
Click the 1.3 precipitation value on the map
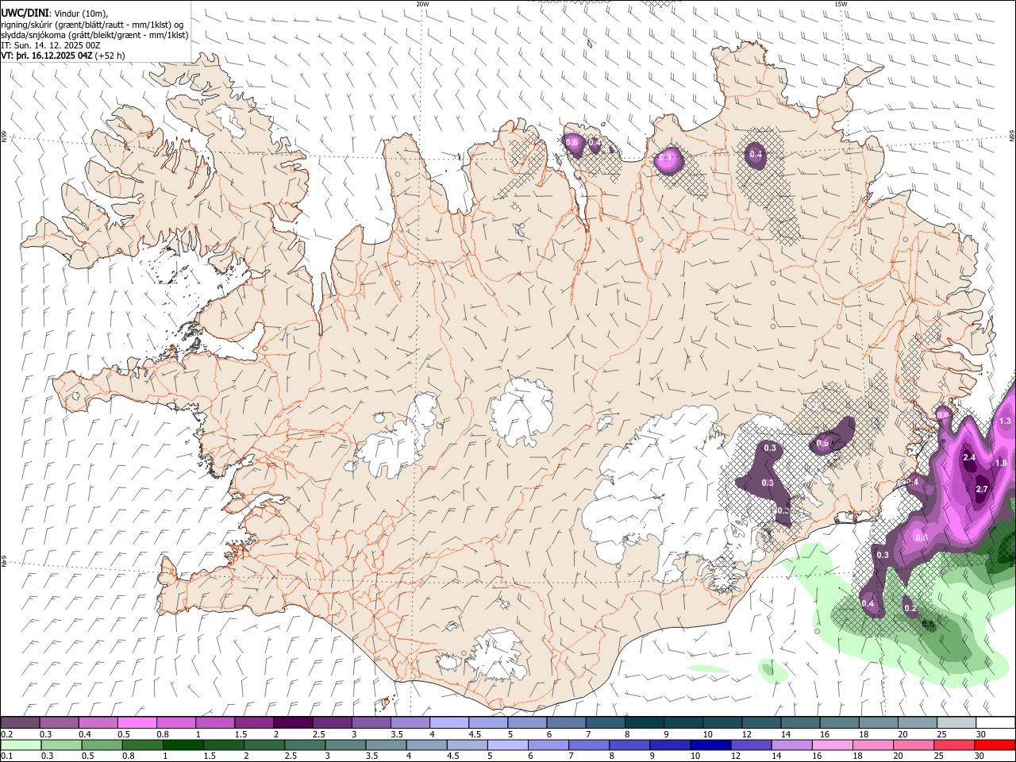[1006, 421]
